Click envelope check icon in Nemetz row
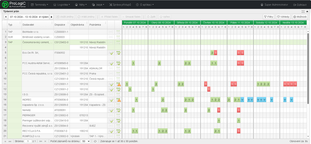The image size is (311, 144). point(111,110)
